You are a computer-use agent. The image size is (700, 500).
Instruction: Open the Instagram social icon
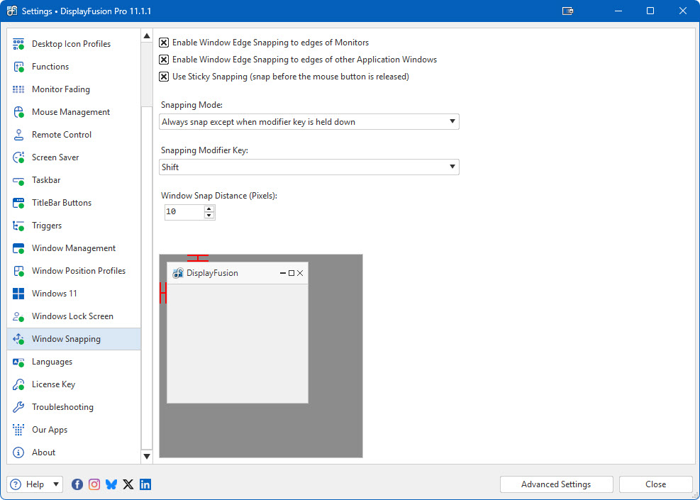[94, 484]
